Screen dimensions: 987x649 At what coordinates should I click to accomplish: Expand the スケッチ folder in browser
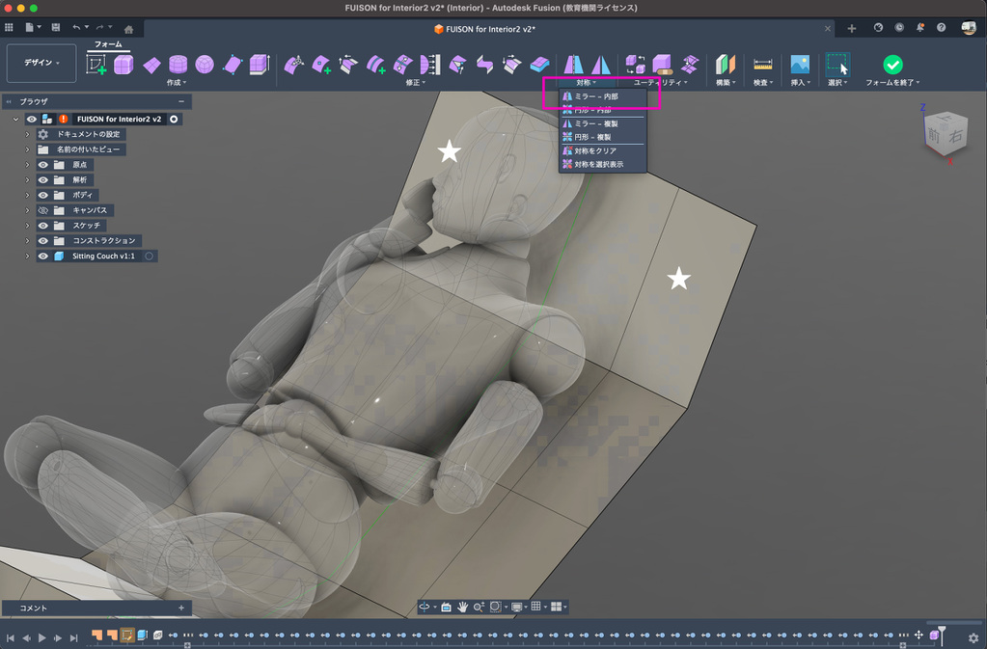tap(28, 226)
